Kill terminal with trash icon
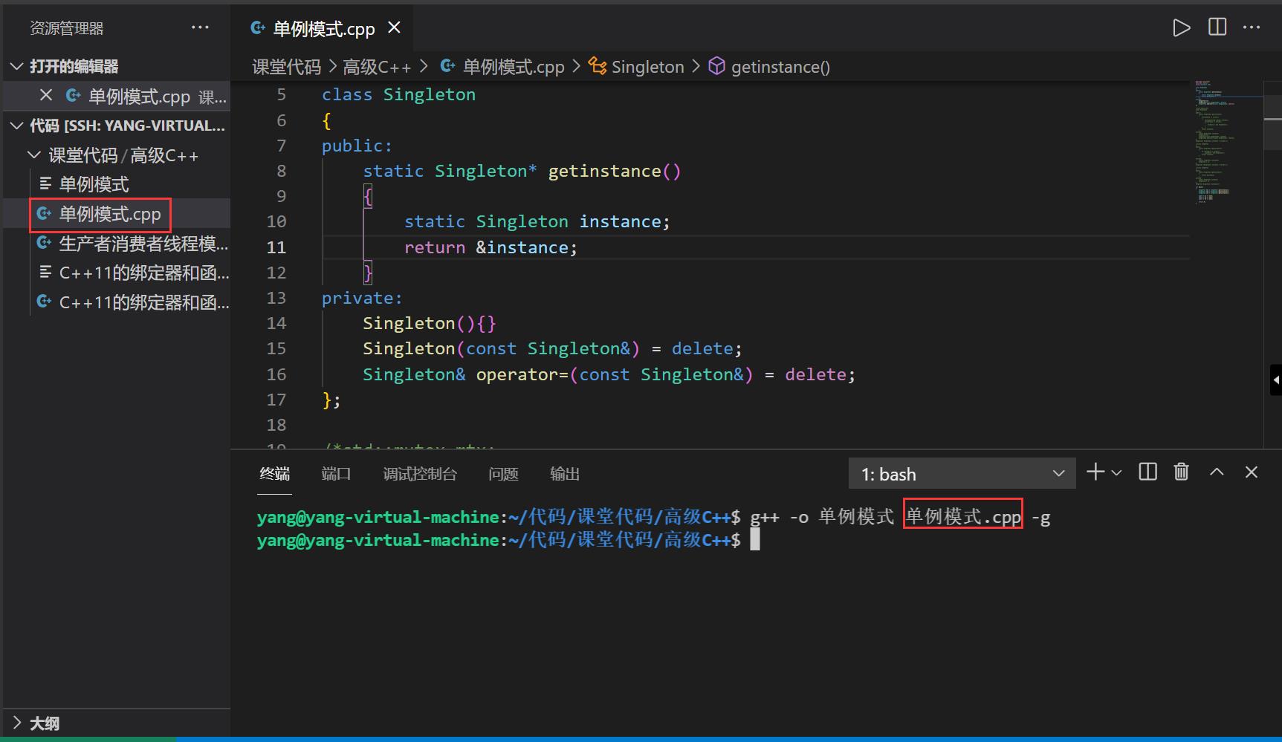Image resolution: width=1282 pixels, height=742 pixels. click(1181, 472)
